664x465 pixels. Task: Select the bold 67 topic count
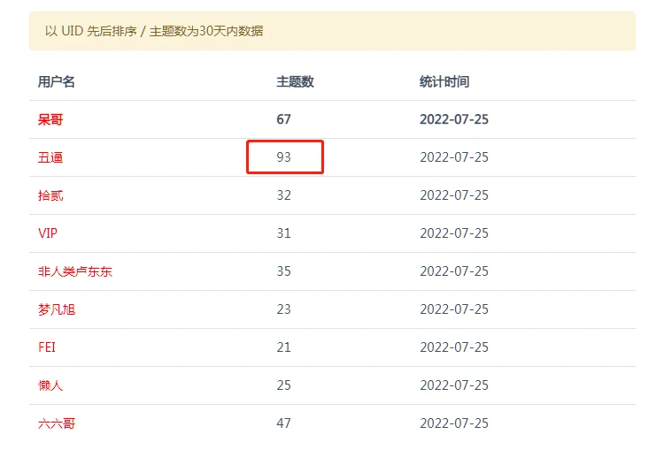283,119
